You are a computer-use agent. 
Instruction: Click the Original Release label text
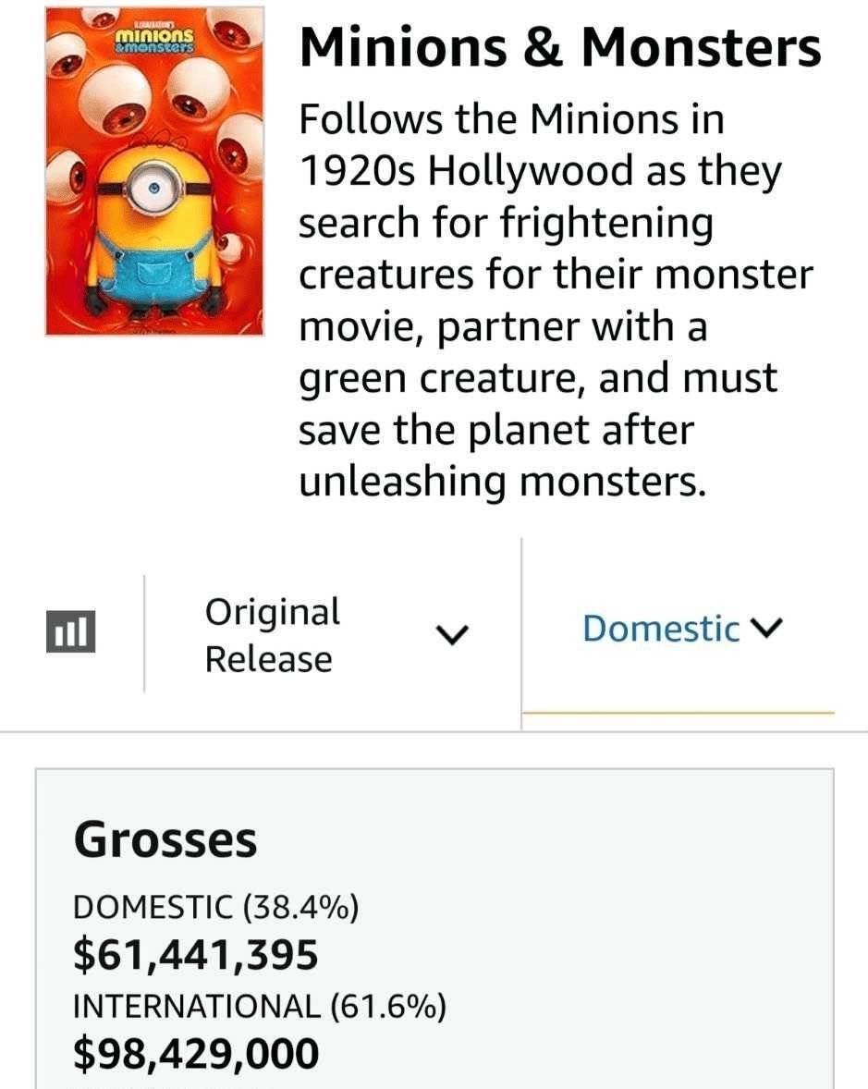[272, 635]
